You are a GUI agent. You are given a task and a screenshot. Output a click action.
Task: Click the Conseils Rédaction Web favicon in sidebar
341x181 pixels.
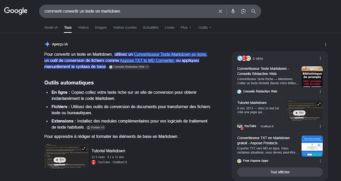(x=239, y=91)
